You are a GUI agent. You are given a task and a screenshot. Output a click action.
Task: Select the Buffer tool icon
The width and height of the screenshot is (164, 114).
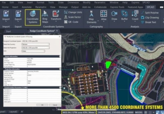pos(124,14)
